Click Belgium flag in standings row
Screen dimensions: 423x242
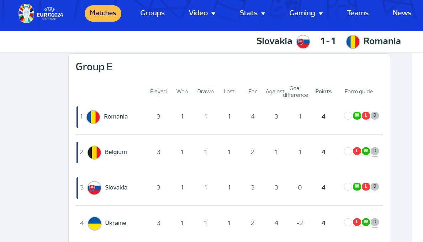(x=94, y=152)
